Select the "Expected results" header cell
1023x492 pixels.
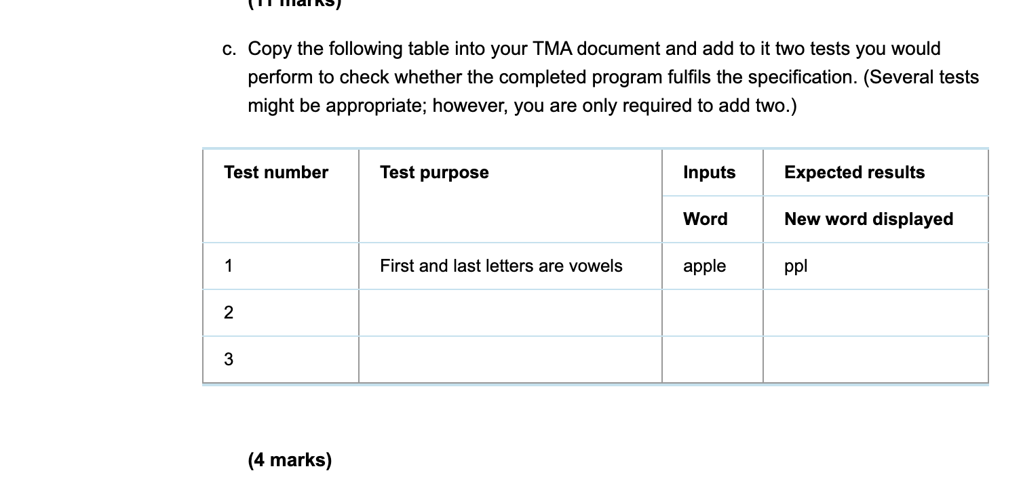tap(875, 173)
